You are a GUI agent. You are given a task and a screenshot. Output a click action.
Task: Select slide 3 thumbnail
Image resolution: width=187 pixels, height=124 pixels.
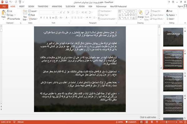tap(173, 82)
